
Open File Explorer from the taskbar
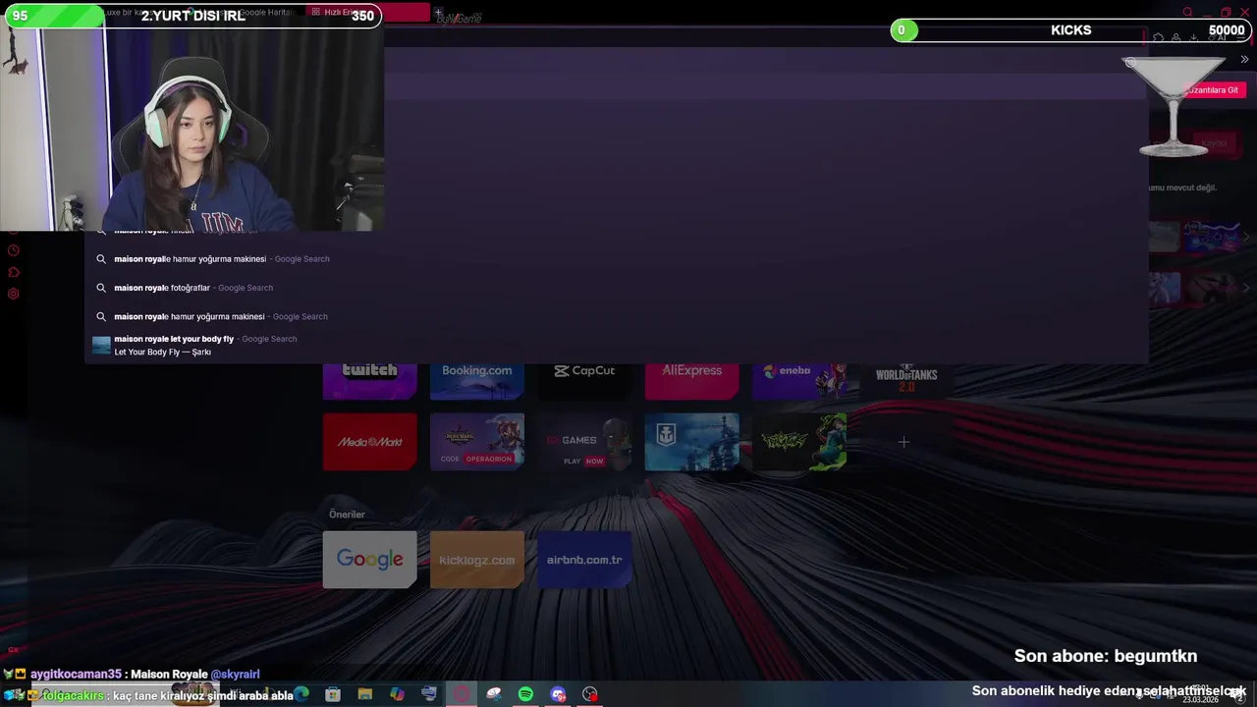(365, 694)
